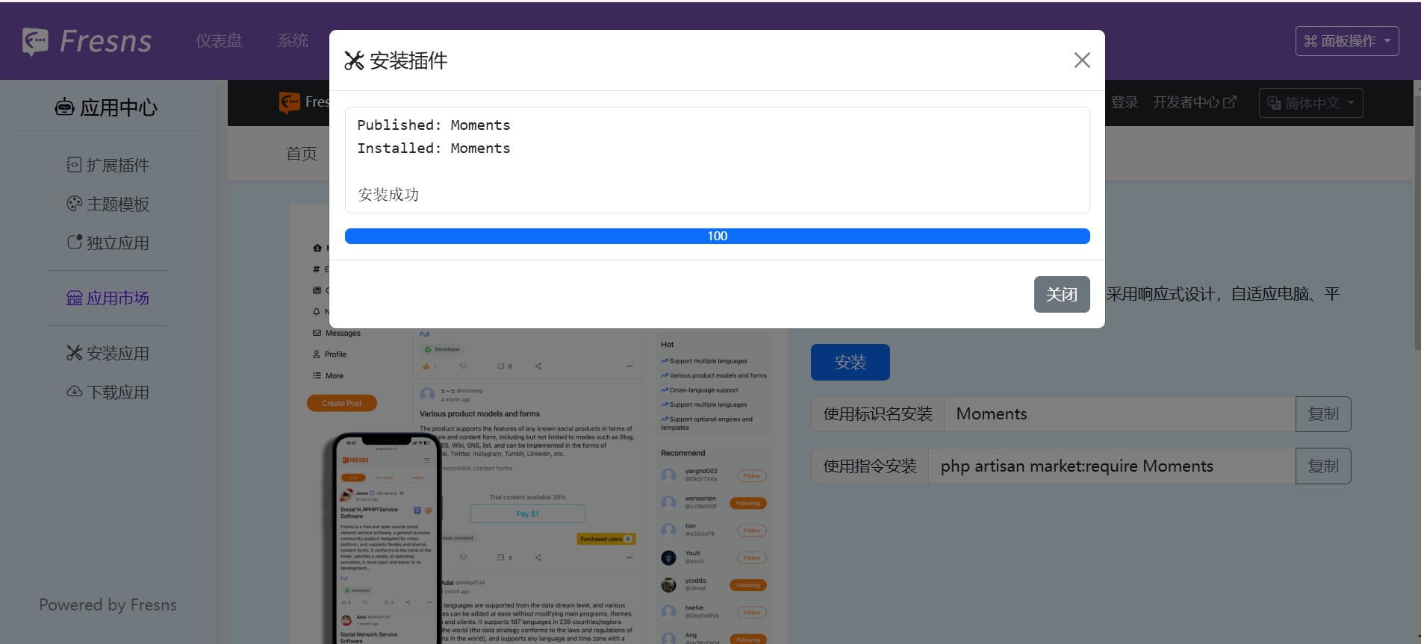Click the 扩展插件 plugin icon
This screenshot has height=644, width=1421.
[x=74, y=164]
